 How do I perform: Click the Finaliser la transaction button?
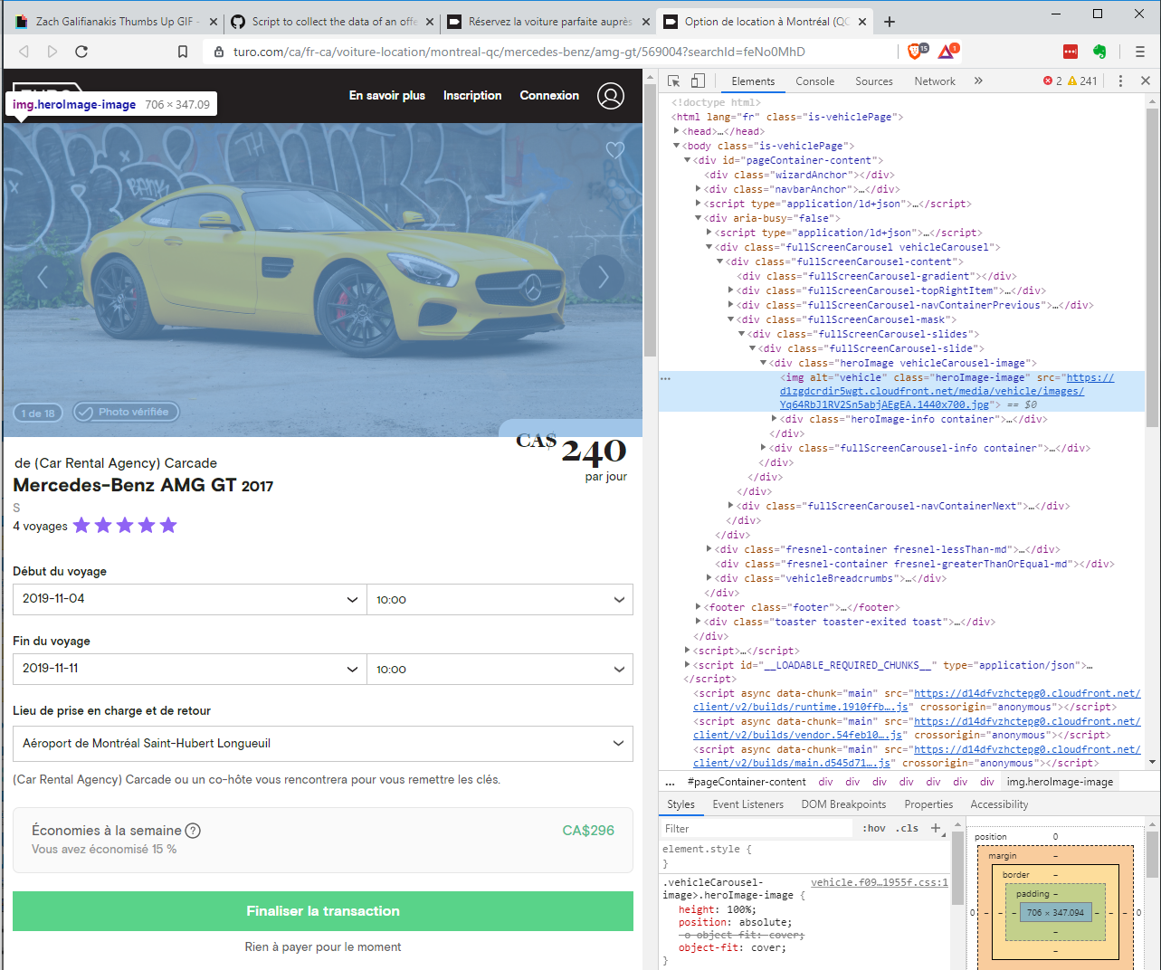[x=323, y=911]
